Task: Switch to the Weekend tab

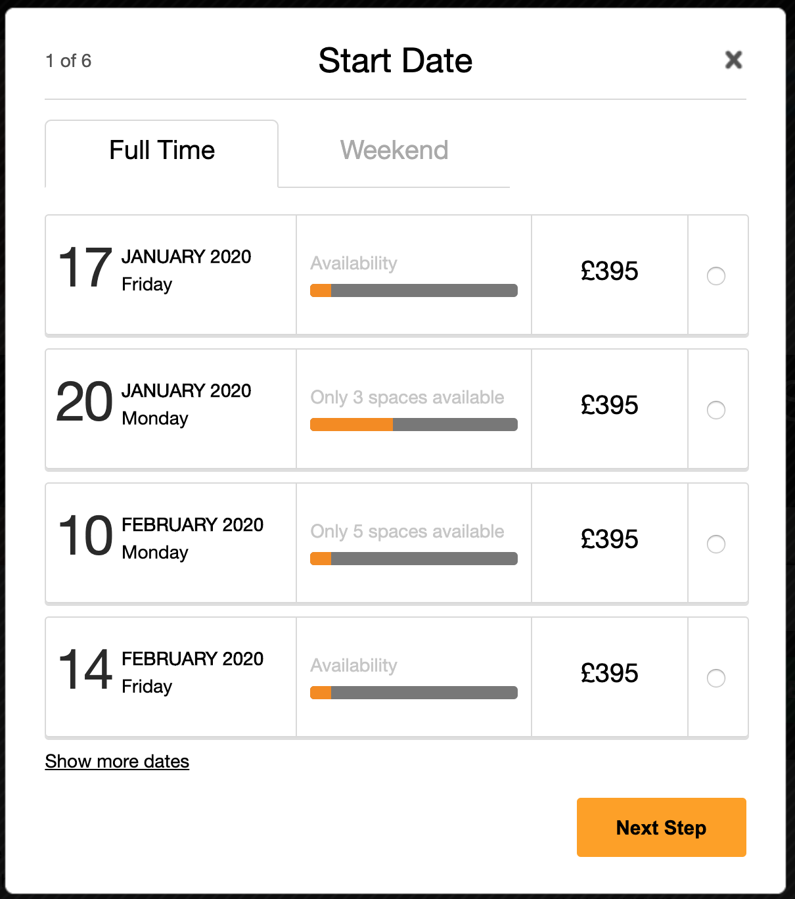Action: pos(394,150)
